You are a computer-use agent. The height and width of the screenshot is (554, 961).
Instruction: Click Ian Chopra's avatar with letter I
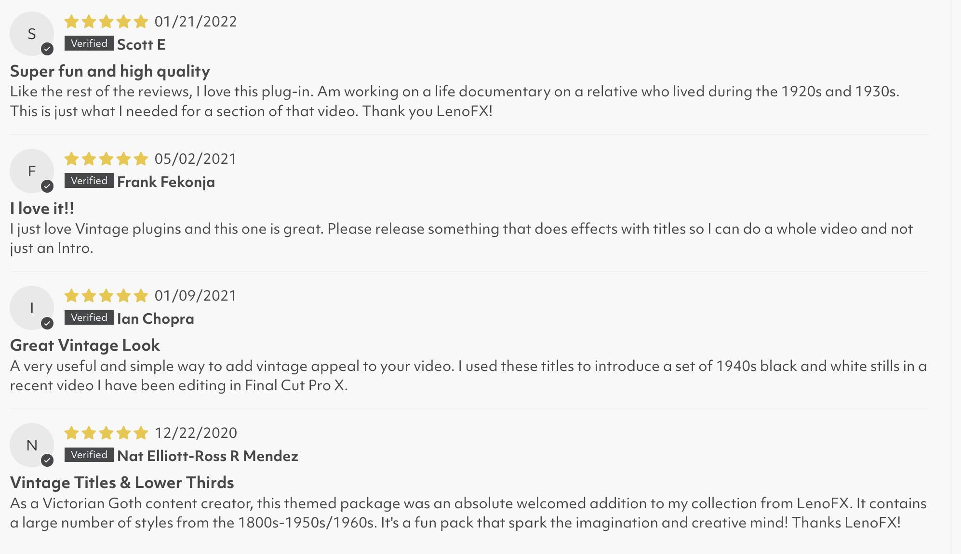tap(31, 308)
